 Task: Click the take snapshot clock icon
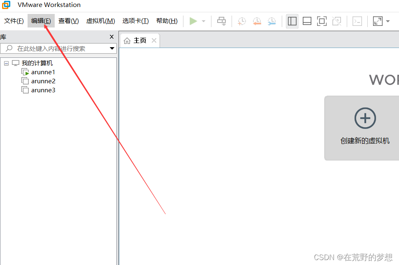click(x=241, y=21)
